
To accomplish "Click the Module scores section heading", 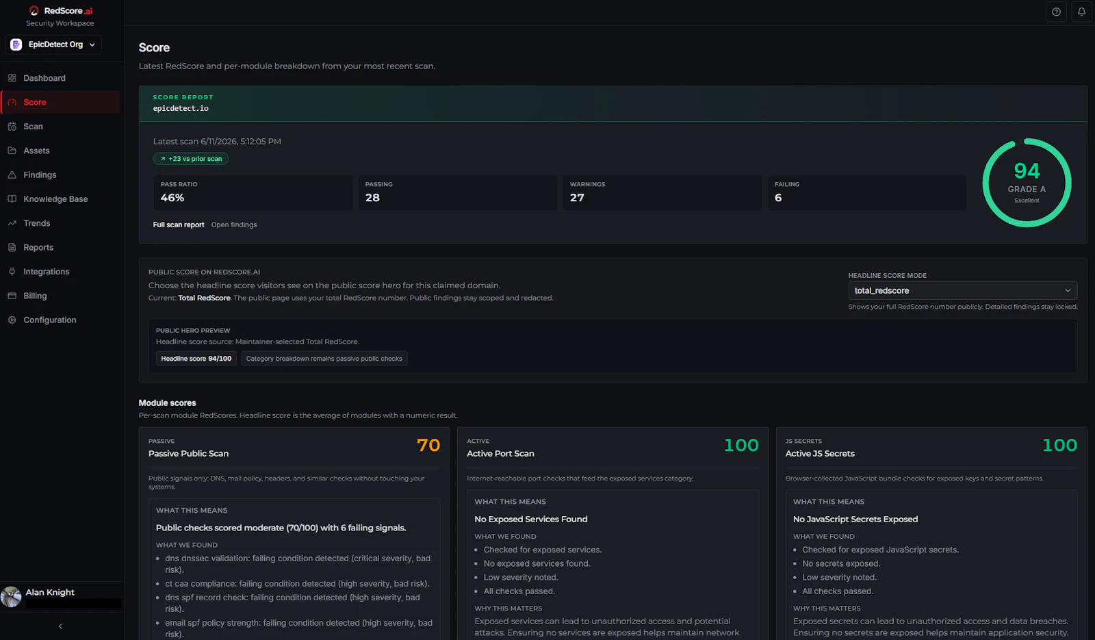I will [x=167, y=403].
